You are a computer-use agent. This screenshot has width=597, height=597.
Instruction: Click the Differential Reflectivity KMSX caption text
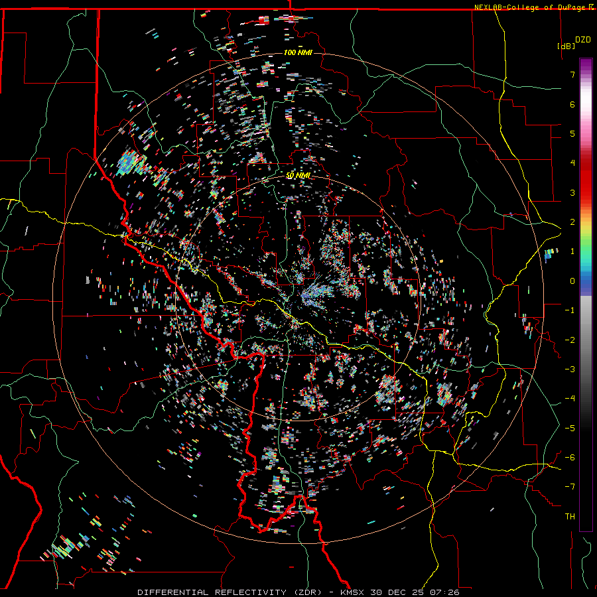[298, 592]
